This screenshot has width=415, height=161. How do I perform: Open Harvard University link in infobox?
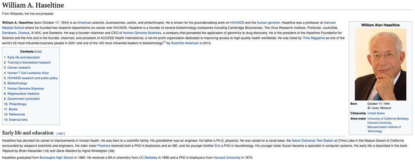click(380, 123)
